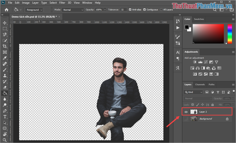
Task: Select the Zoom tool in toolbar
Action: pyautogui.click(x=5, y=140)
